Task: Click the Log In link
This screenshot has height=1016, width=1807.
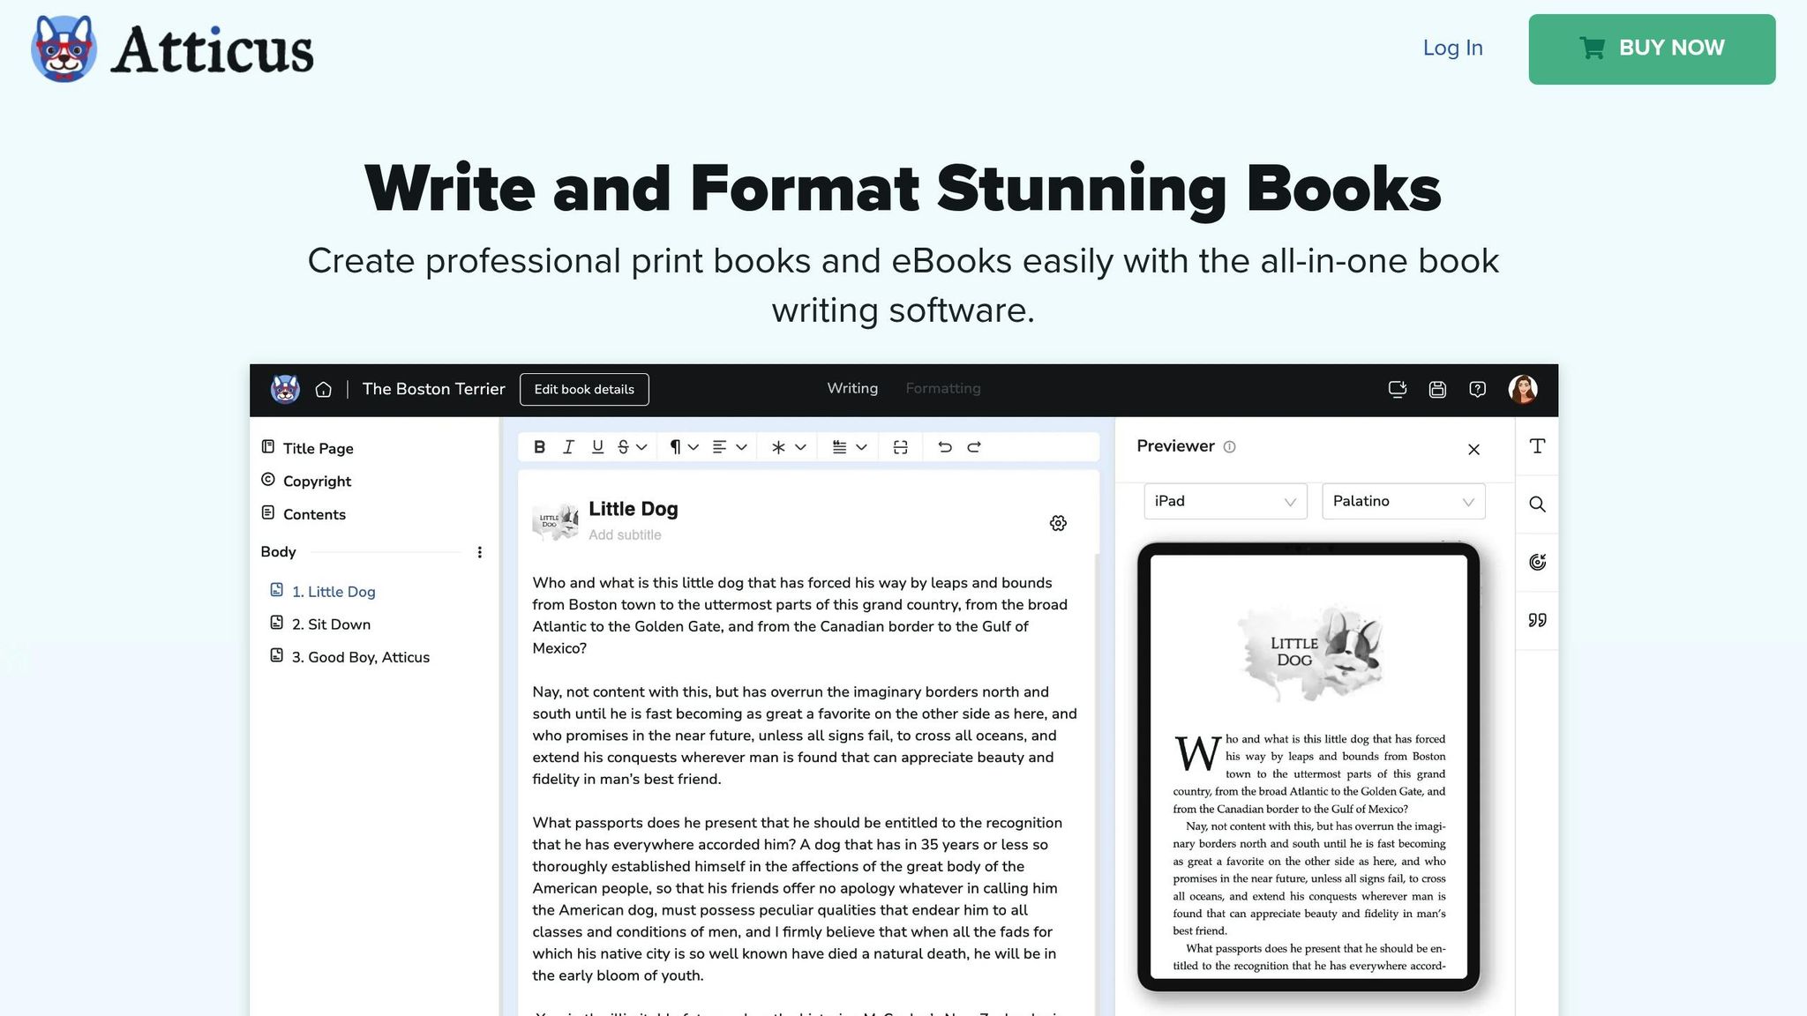Action: (1452, 48)
